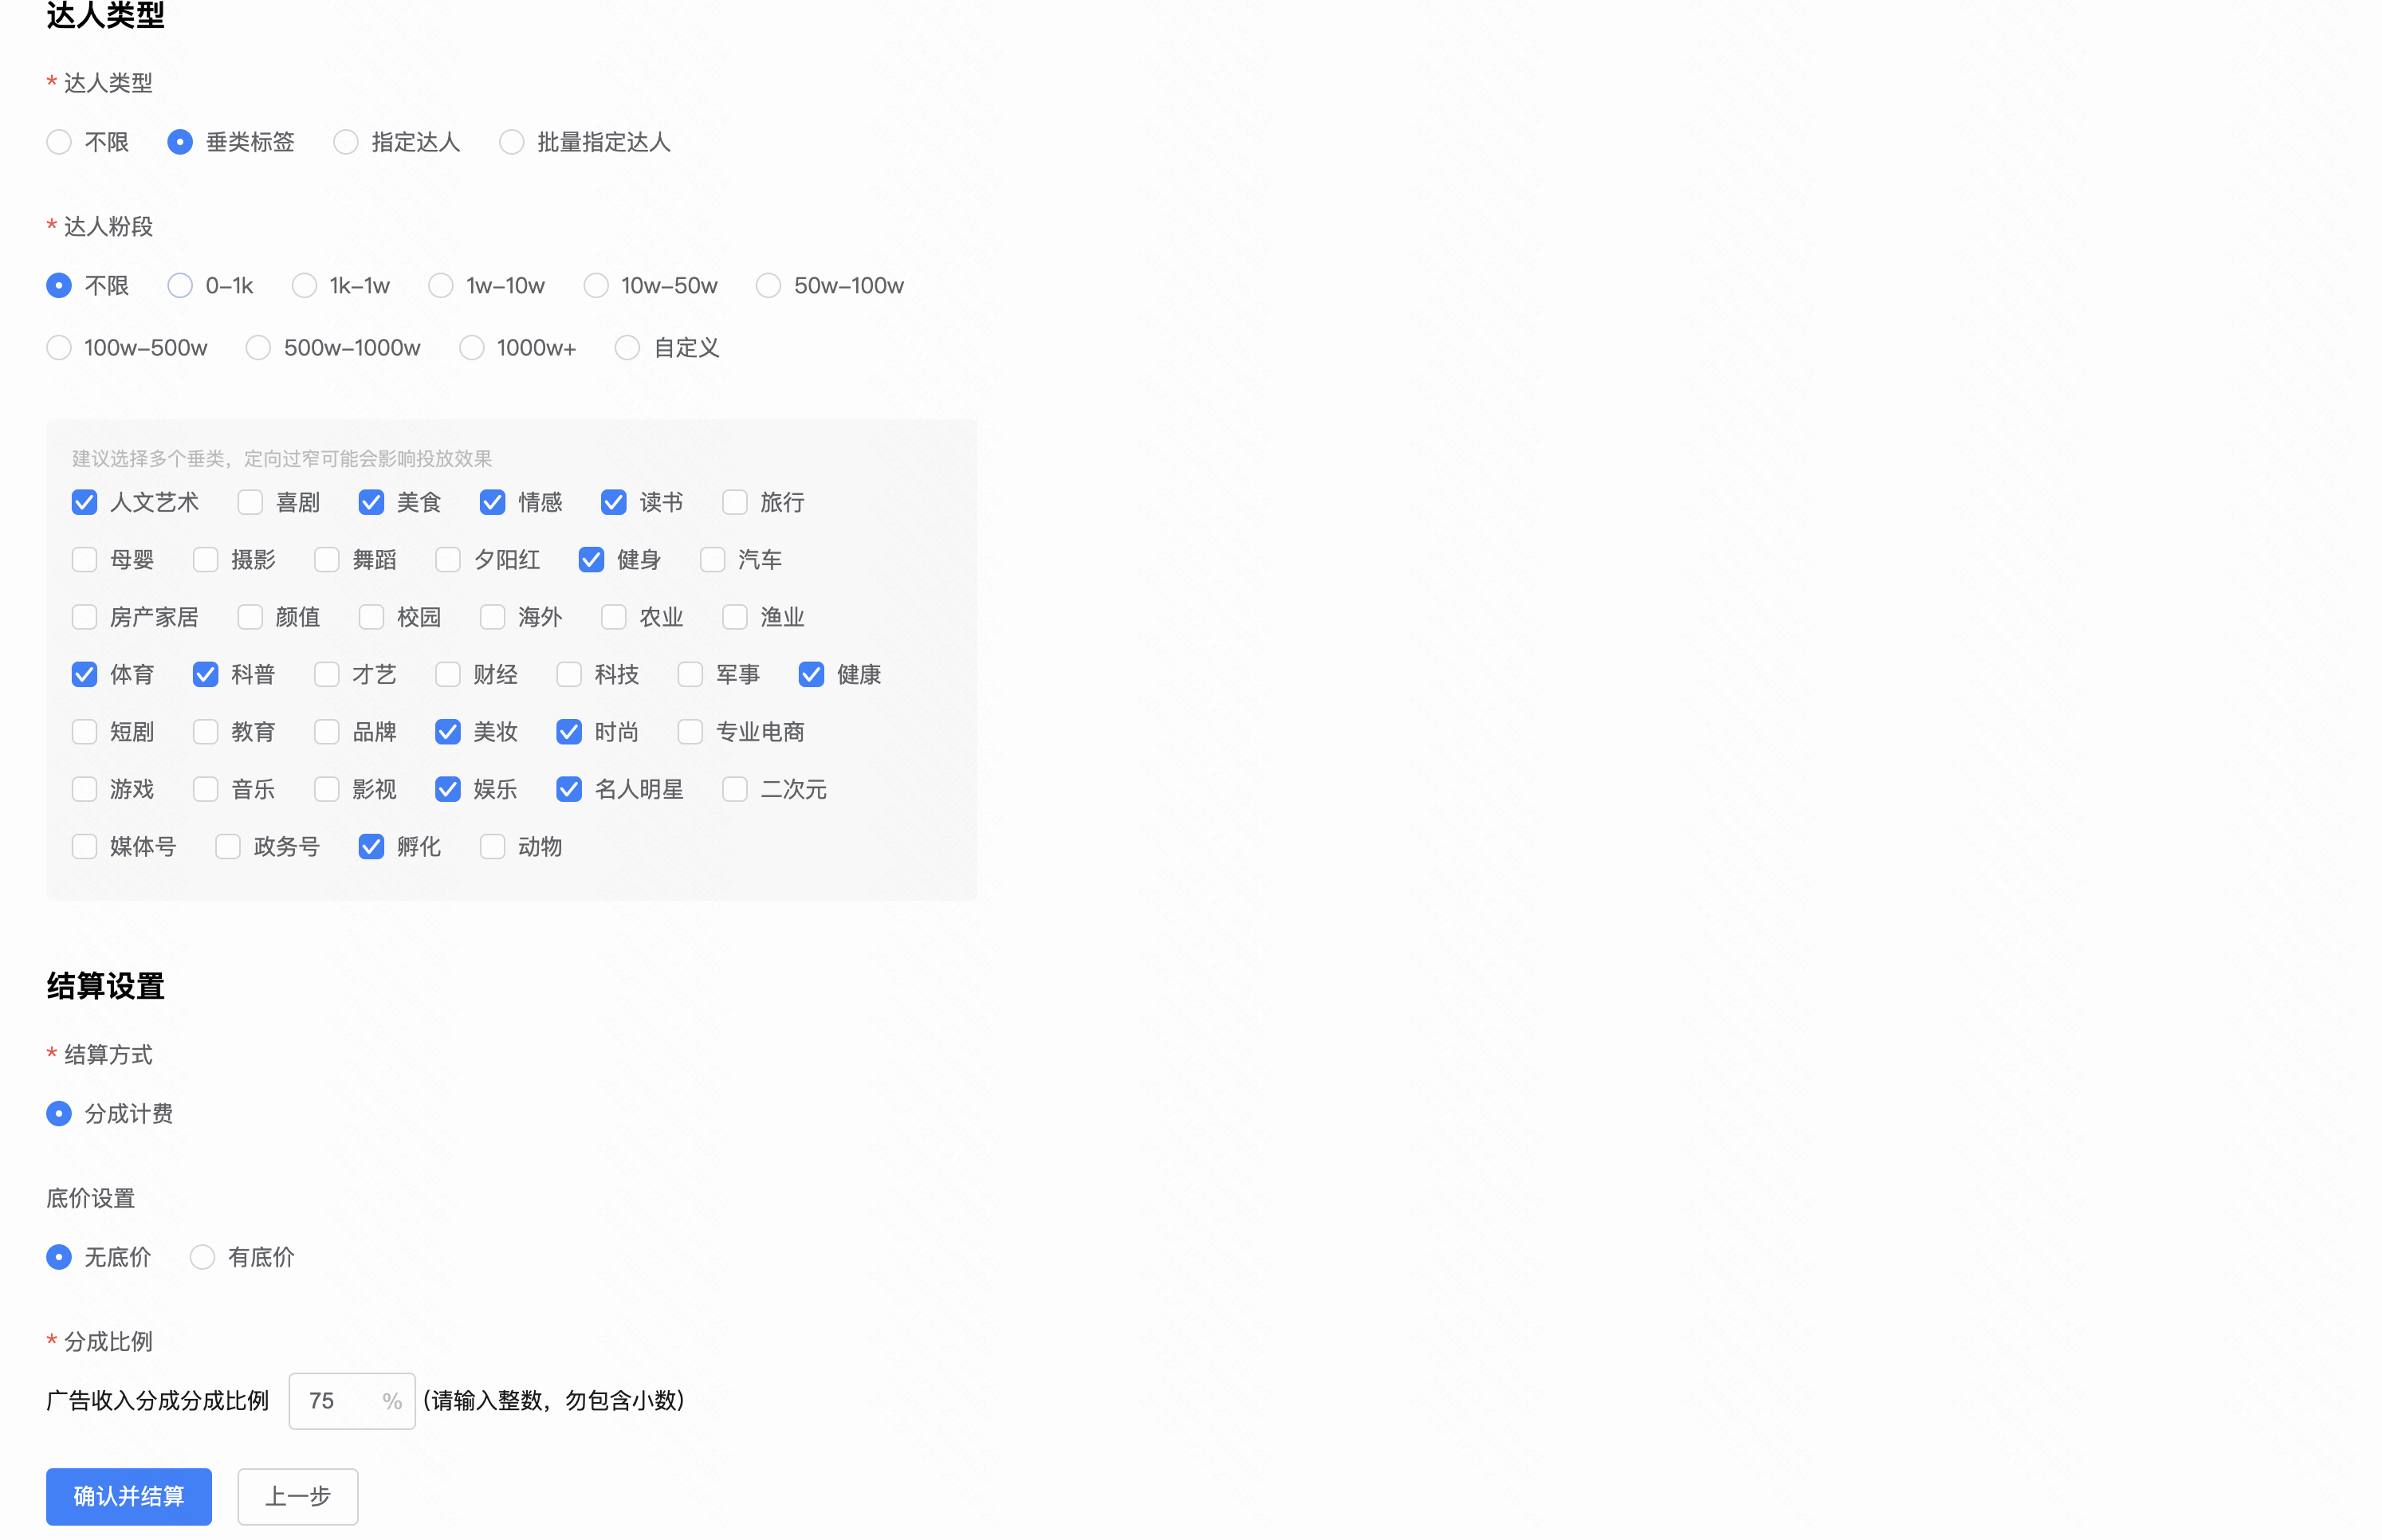Screen dimensions: 2382x1540
Task: Check the 专业电商 checkbox
Action: (x=691, y=732)
